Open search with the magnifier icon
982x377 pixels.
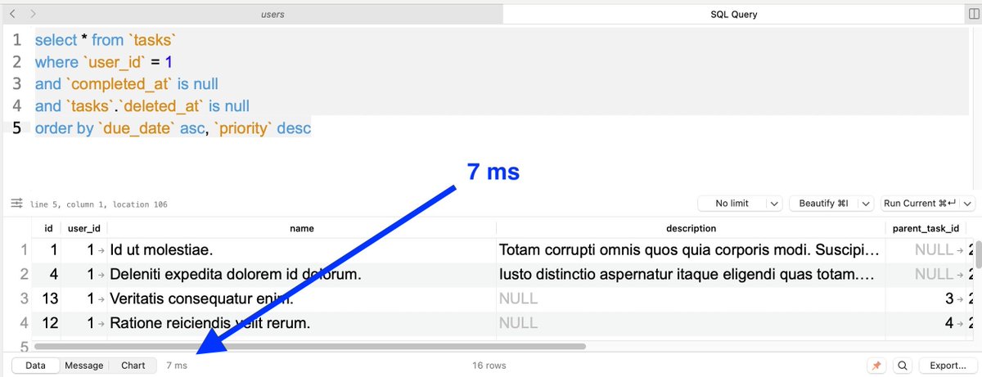902,366
